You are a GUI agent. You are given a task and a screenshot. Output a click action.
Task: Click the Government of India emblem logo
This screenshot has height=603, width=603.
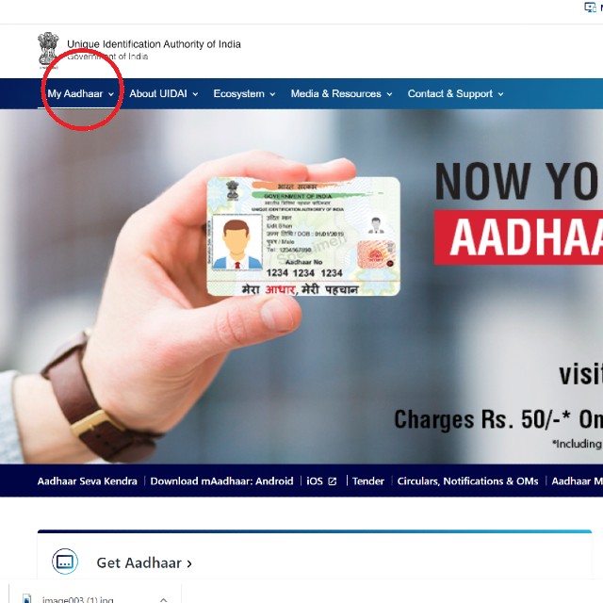pyautogui.click(x=48, y=50)
